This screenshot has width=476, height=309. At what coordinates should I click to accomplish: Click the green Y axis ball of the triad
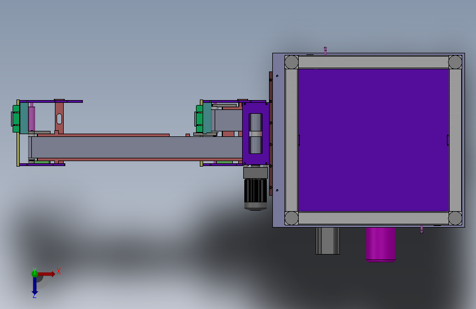click(x=35, y=274)
